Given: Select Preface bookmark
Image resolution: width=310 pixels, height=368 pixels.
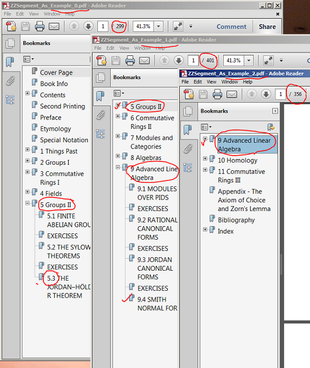Looking at the screenshot, I should 51,117.
